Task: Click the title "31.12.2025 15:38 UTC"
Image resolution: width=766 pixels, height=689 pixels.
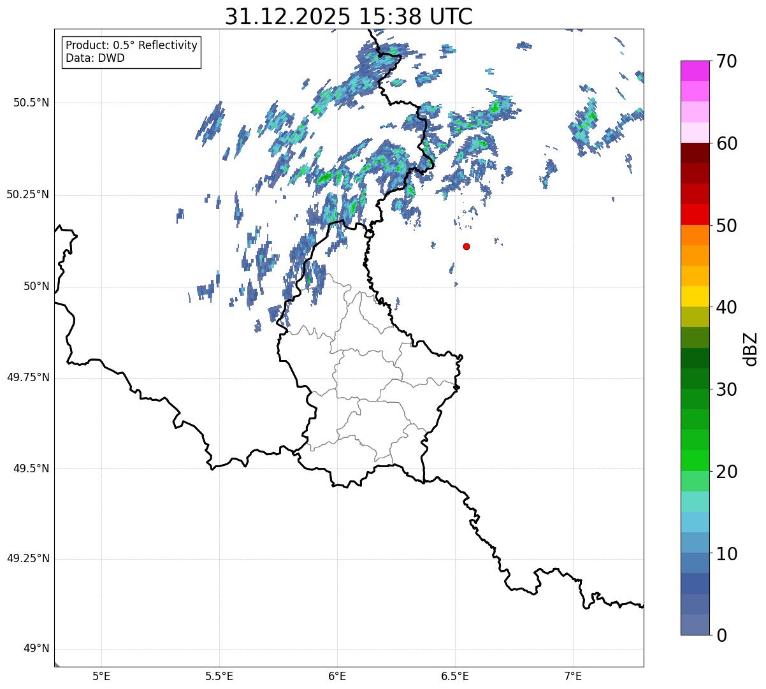Action: 349,17
